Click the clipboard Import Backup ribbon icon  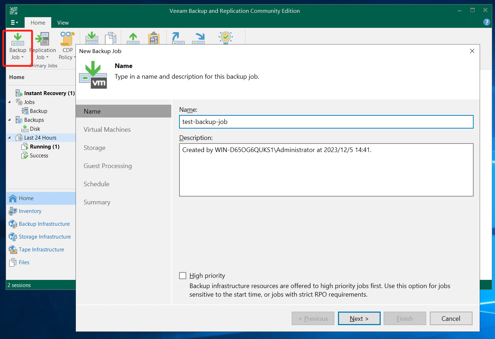point(153,38)
